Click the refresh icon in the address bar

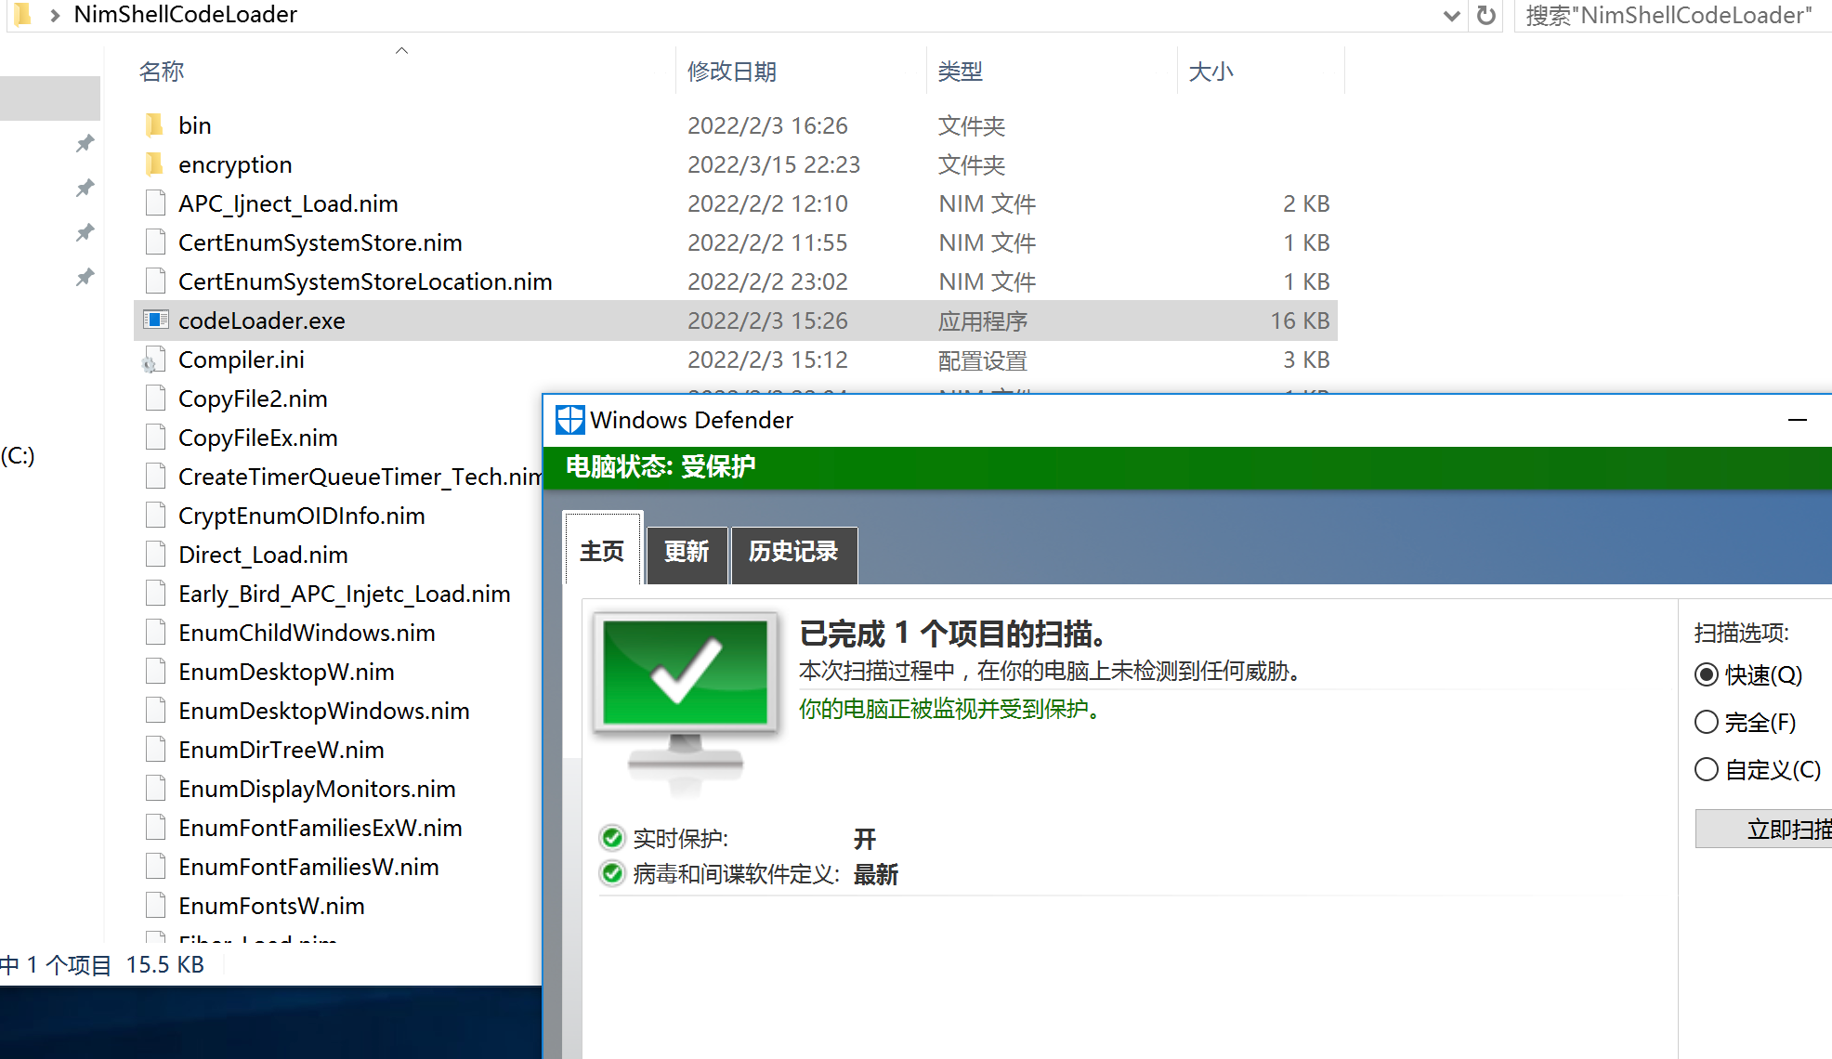[x=1486, y=15]
